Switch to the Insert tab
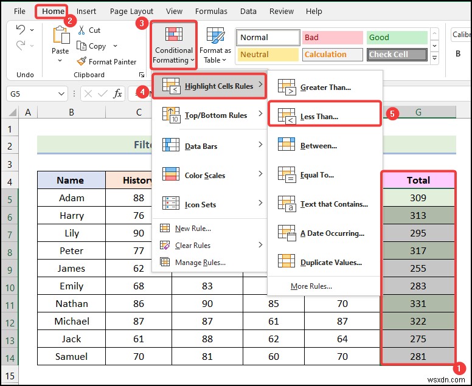Screen dimensions: 472x386 click(x=86, y=12)
